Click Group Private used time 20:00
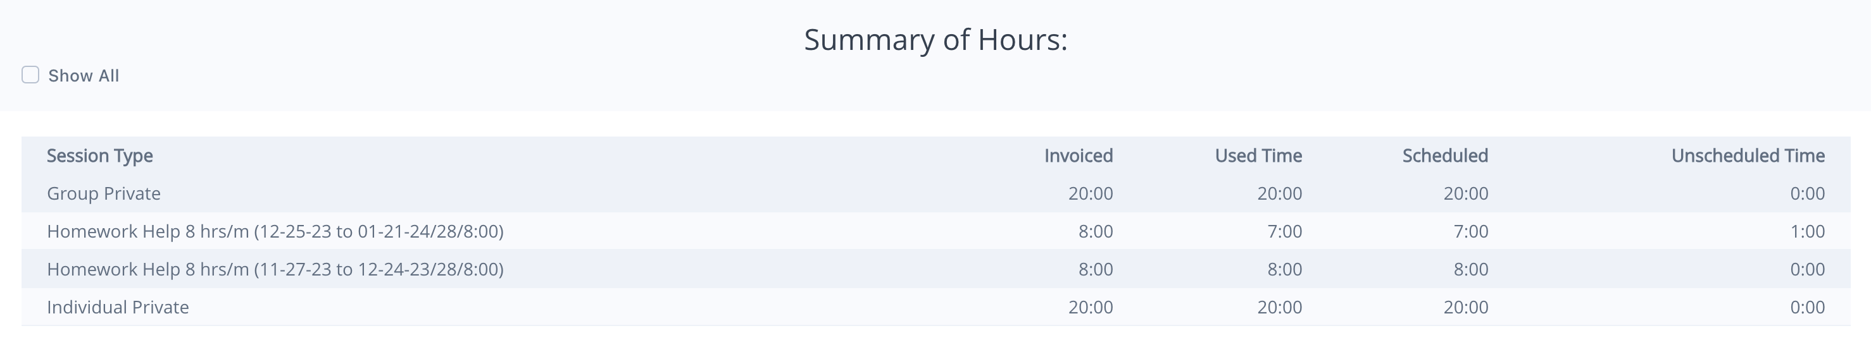 tap(1280, 193)
